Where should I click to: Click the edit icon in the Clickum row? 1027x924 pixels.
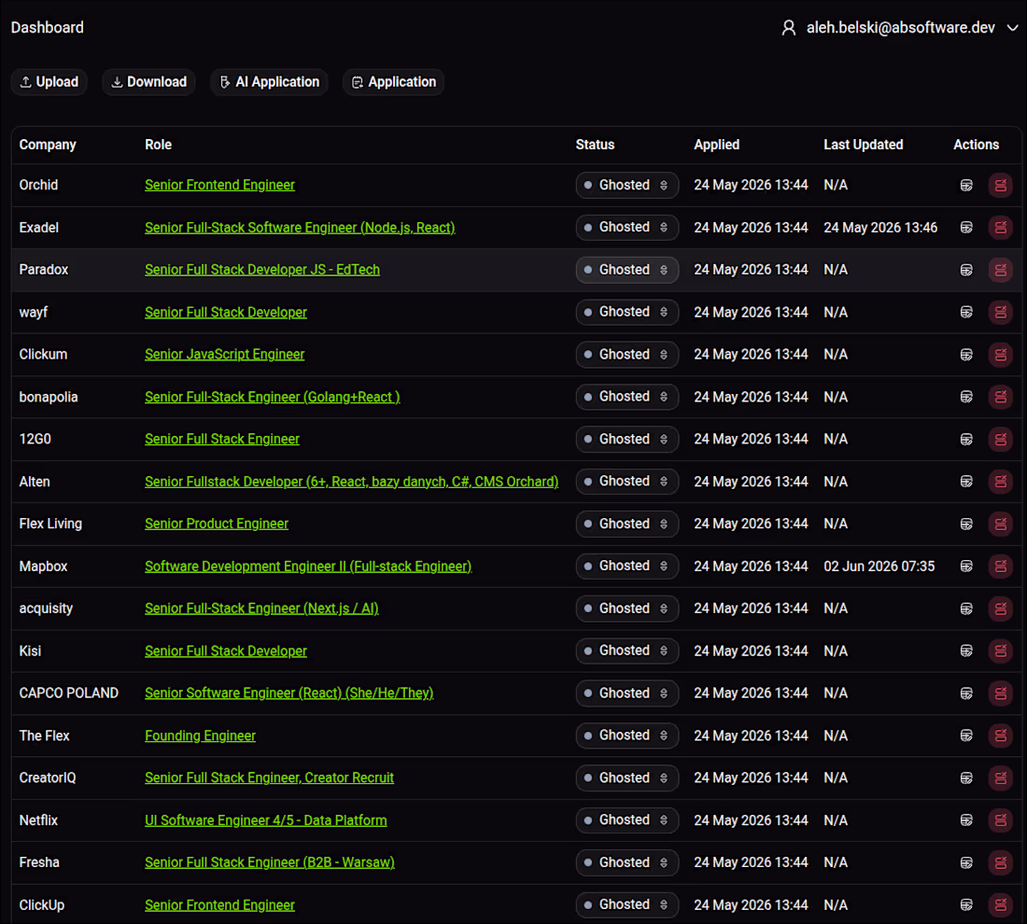pos(966,355)
